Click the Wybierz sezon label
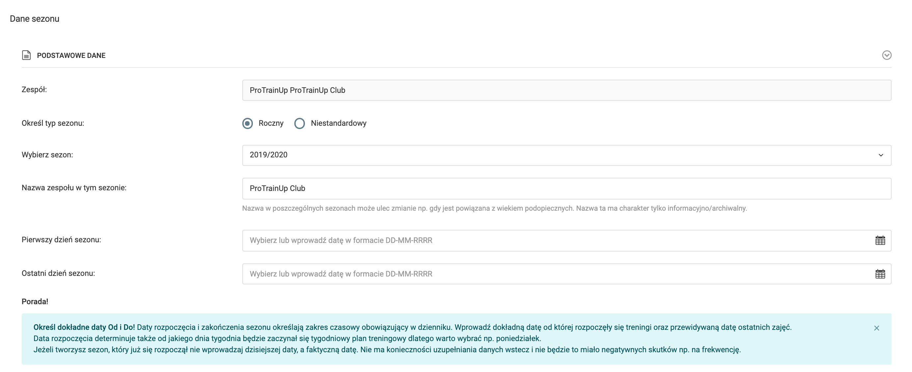The width and height of the screenshot is (912, 372). 47,155
